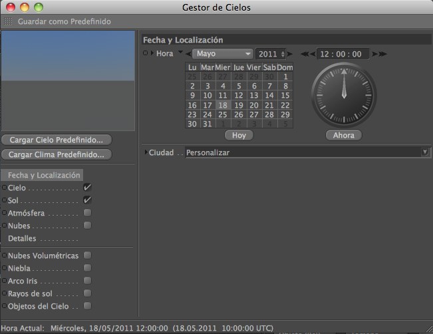Viewport: 433px width, 334px height.
Task: Open the Ciudad Personalizar dropdown
Action: click(x=307, y=152)
